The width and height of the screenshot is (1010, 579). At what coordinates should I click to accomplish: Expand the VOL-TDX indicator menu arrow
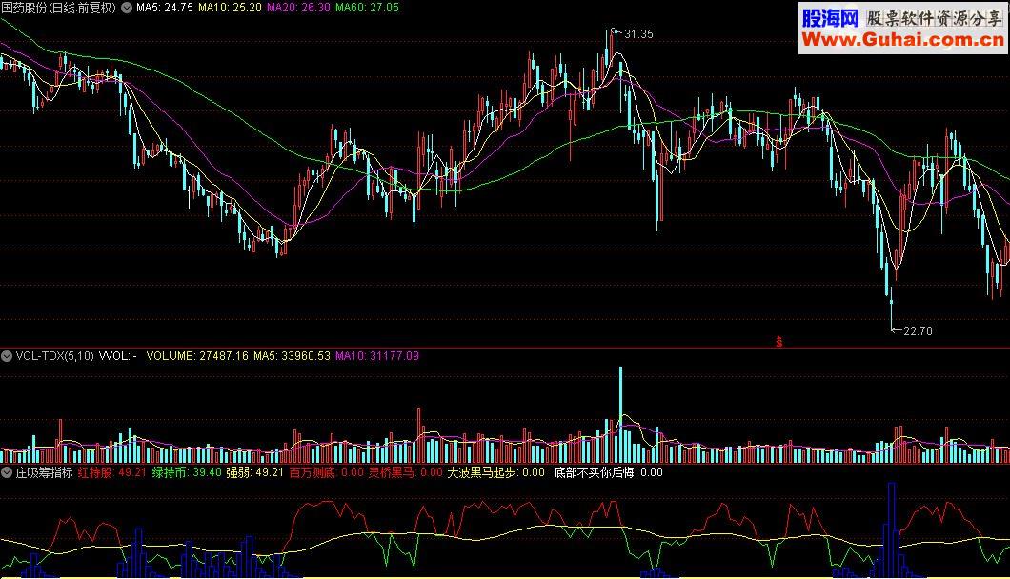click(x=7, y=356)
